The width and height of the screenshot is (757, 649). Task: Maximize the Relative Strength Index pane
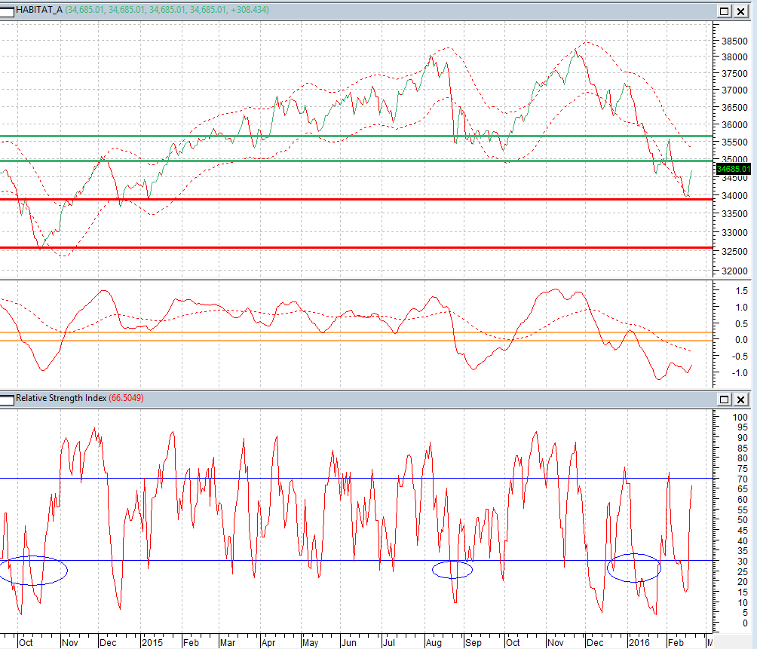[724, 399]
